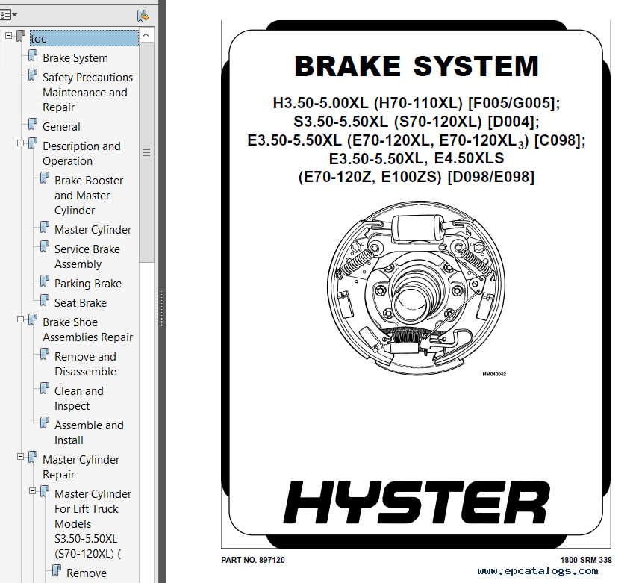Click Master Cylinder For Lift Truck icon
Viewport: 636px width, 583px height.
[x=45, y=492]
